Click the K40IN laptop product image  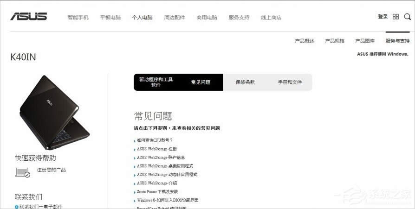pos(54,113)
